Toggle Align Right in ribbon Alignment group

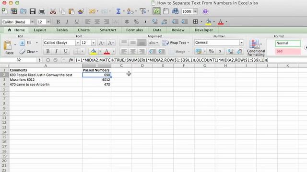pyautogui.click(x=142, y=51)
